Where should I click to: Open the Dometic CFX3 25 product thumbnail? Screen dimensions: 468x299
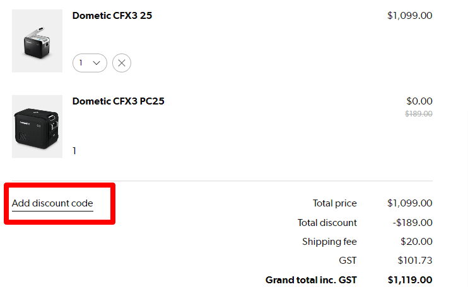click(x=37, y=41)
